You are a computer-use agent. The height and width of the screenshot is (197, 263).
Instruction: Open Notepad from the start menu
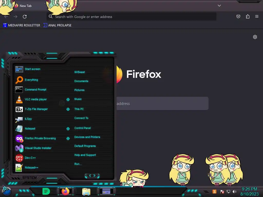click(x=25, y=129)
